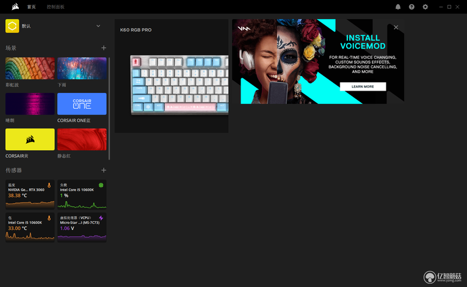467x287 pixels.
Task: Expand the 默认 profile dropdown
Action: (98, 26)
